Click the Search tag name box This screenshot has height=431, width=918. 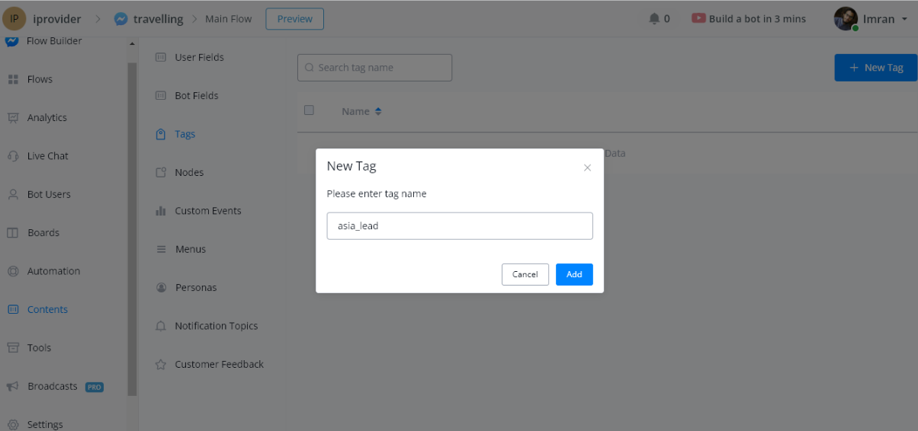pyautogui.click(x=374, y=68)
